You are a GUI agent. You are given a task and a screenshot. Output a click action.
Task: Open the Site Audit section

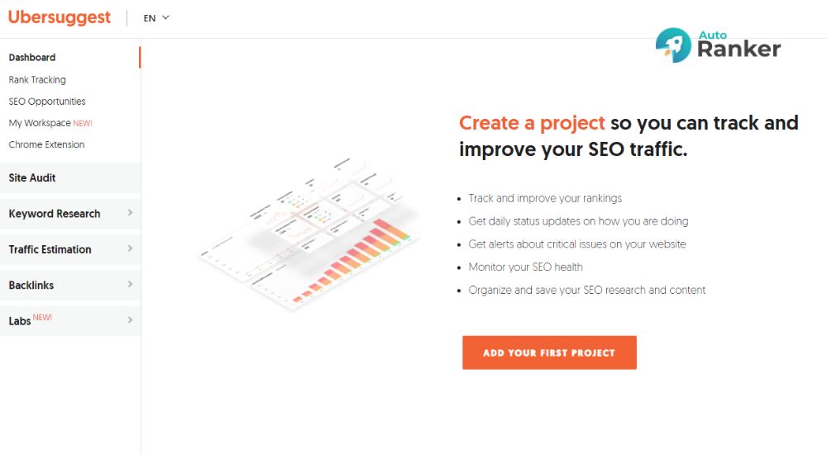pos(70,178)
